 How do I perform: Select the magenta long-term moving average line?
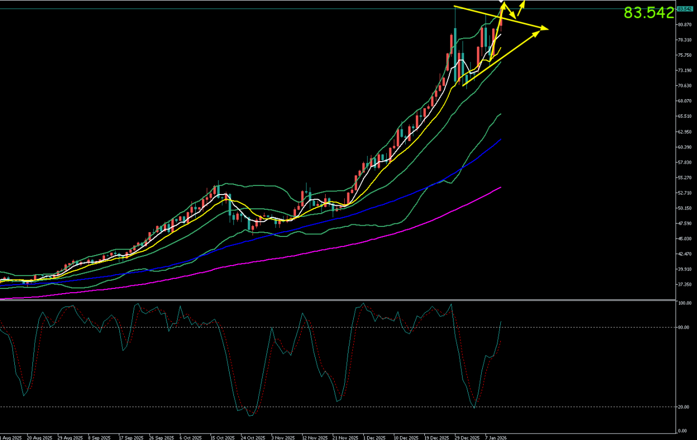coord(371,240)
